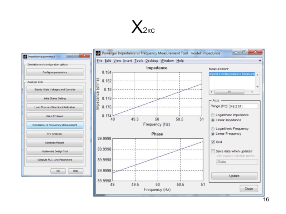286x214 pixels.
Task: Open the Edit menu
Action: tap(108, 61)
